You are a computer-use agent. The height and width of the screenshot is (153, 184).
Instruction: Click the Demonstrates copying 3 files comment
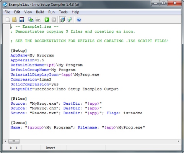[x=73, y=31]
